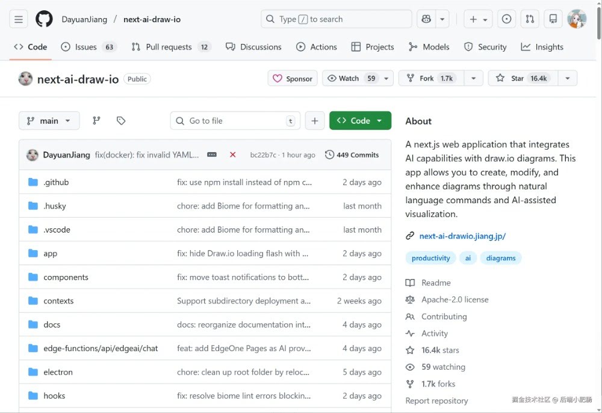The image size is (602, 413).
Task: Click the Sponsor button
Action: pos(293,78)
